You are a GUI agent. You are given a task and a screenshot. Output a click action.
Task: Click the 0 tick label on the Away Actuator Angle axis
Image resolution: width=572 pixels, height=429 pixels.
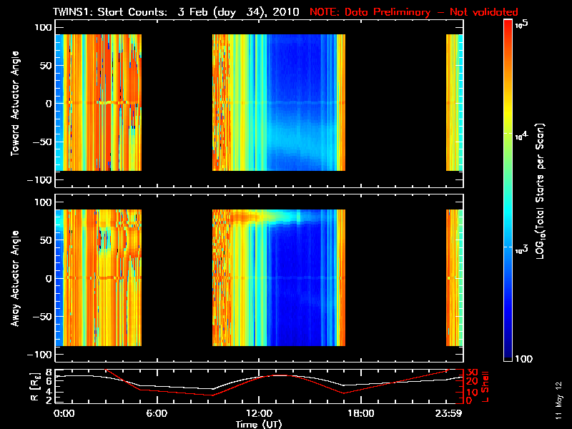pyautogui.click(x=49, y=278)
